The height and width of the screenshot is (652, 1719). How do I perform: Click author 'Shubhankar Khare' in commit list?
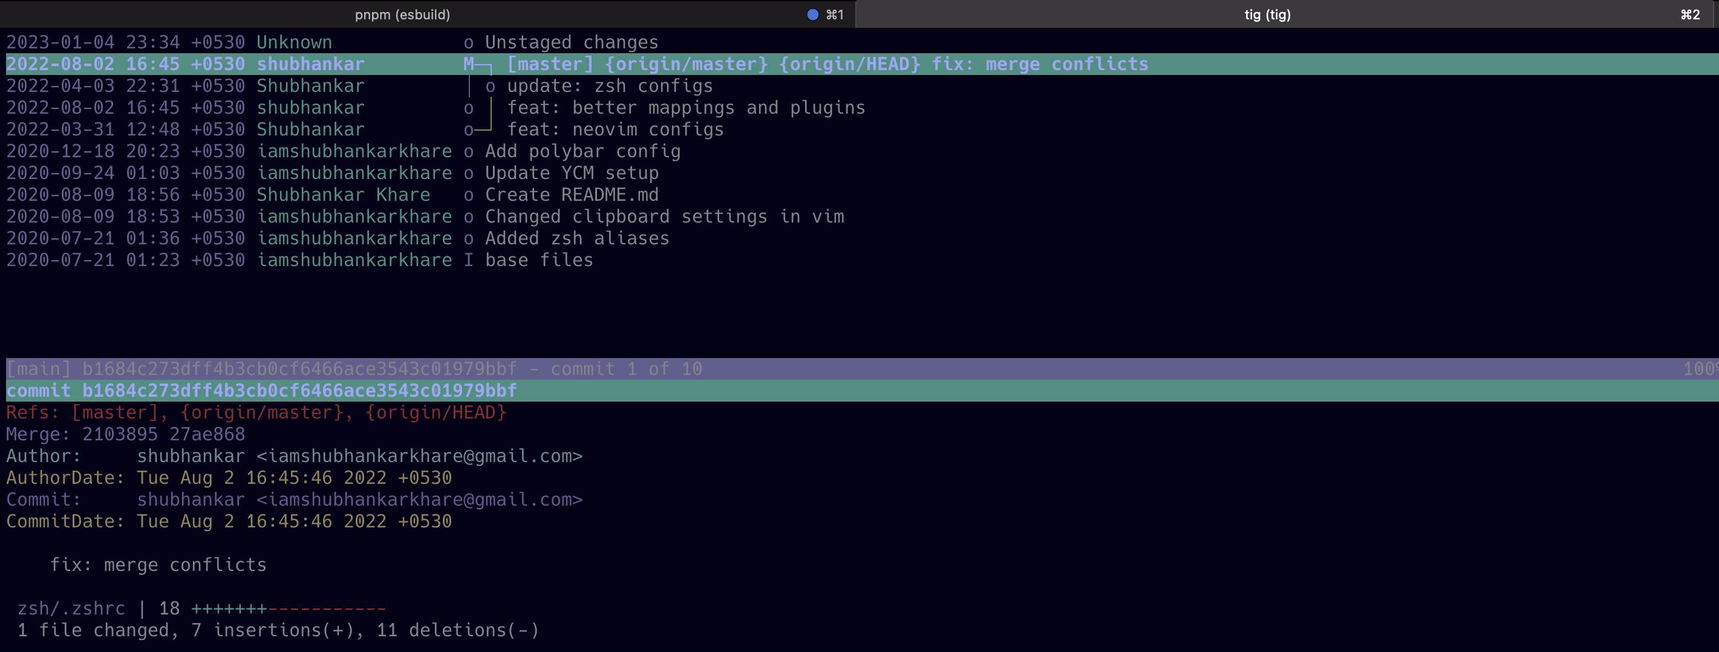coord(343,195)
